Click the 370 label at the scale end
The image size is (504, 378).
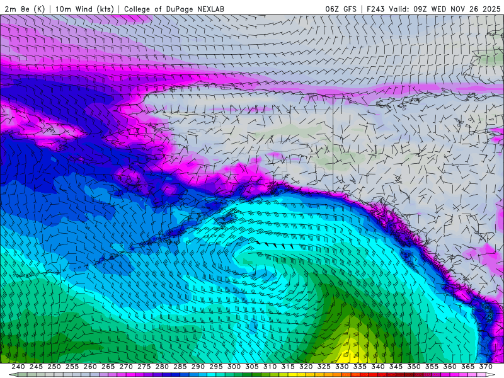click(486, 367)
